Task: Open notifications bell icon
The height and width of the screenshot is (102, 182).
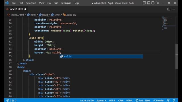Action: tap(174, 100)
